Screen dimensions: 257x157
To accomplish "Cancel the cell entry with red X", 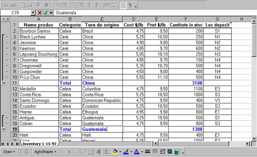I will click(40, 13).
